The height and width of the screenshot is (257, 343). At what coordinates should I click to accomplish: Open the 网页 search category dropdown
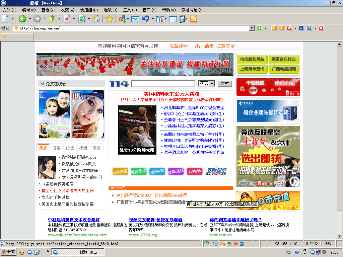[212, 83]
